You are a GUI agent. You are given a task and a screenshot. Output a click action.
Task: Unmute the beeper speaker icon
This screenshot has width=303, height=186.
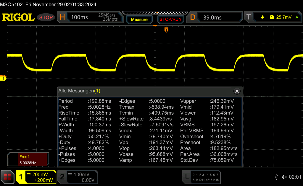pos(284,177)
